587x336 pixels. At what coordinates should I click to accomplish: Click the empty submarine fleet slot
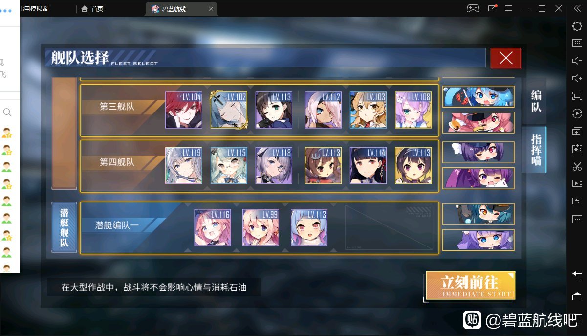click(x=389, y=227)
